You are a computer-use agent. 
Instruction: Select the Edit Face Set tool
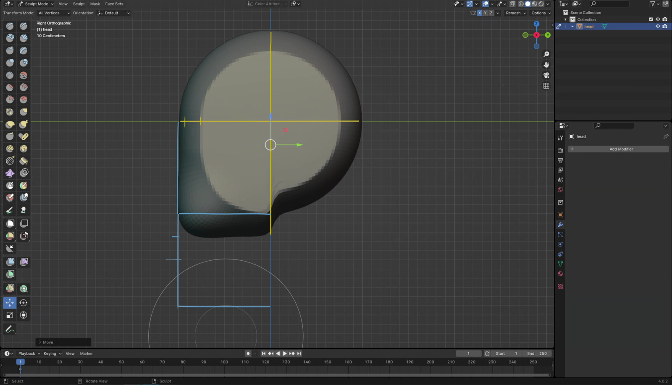click(x=10, y=288)
